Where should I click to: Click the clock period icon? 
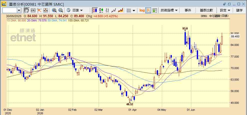[x=68, y=10]
